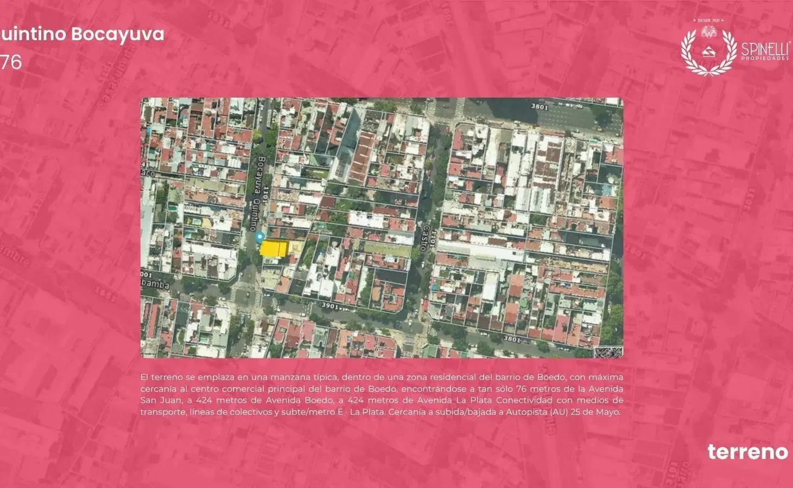Click the aerial map thumbnail
This screenshot has width=793, height=488.
coord(382,228)
